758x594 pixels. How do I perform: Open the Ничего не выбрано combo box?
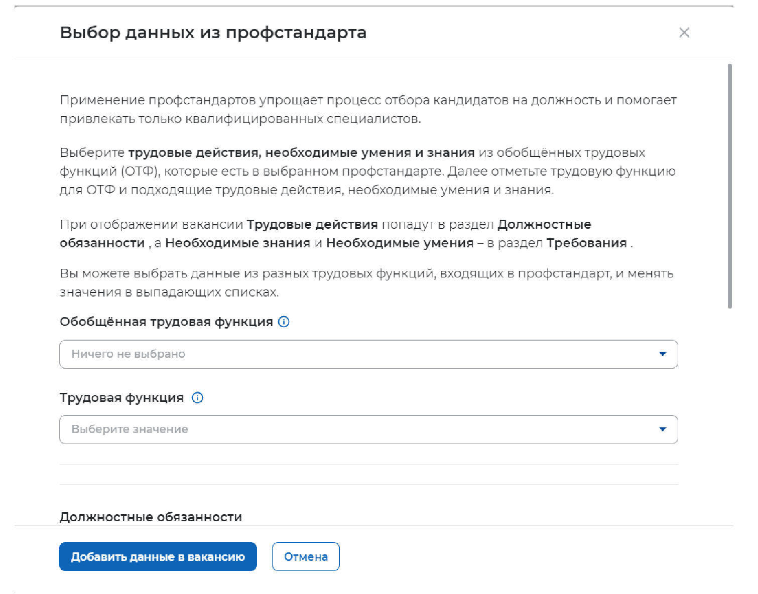(x=351, y=354)
